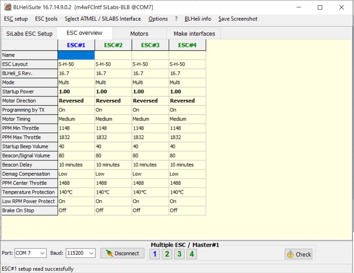Click the Temperature Protection row label
354x273 pixels.
pyautogui.click(x=30, y=192)
